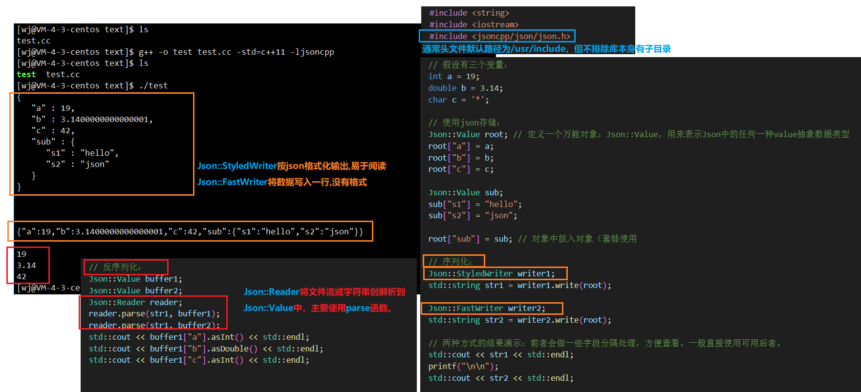Screen dimensions: 861x392
Task: Click the comment about two demonstration methods
Action: (605, 343)
